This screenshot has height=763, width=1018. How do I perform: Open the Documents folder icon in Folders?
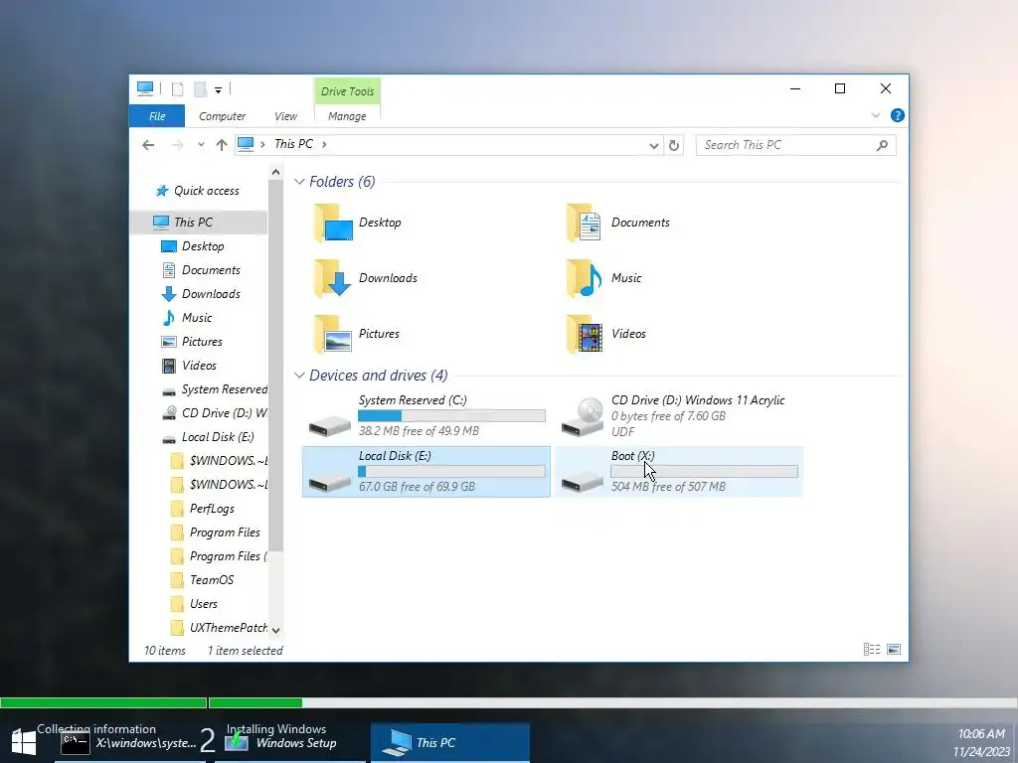585,224
